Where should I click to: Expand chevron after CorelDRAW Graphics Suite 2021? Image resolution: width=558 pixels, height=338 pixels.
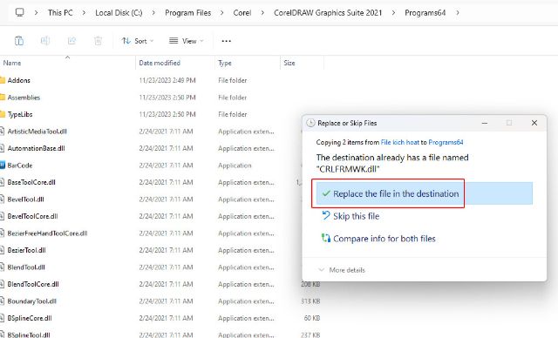[393, 13]
